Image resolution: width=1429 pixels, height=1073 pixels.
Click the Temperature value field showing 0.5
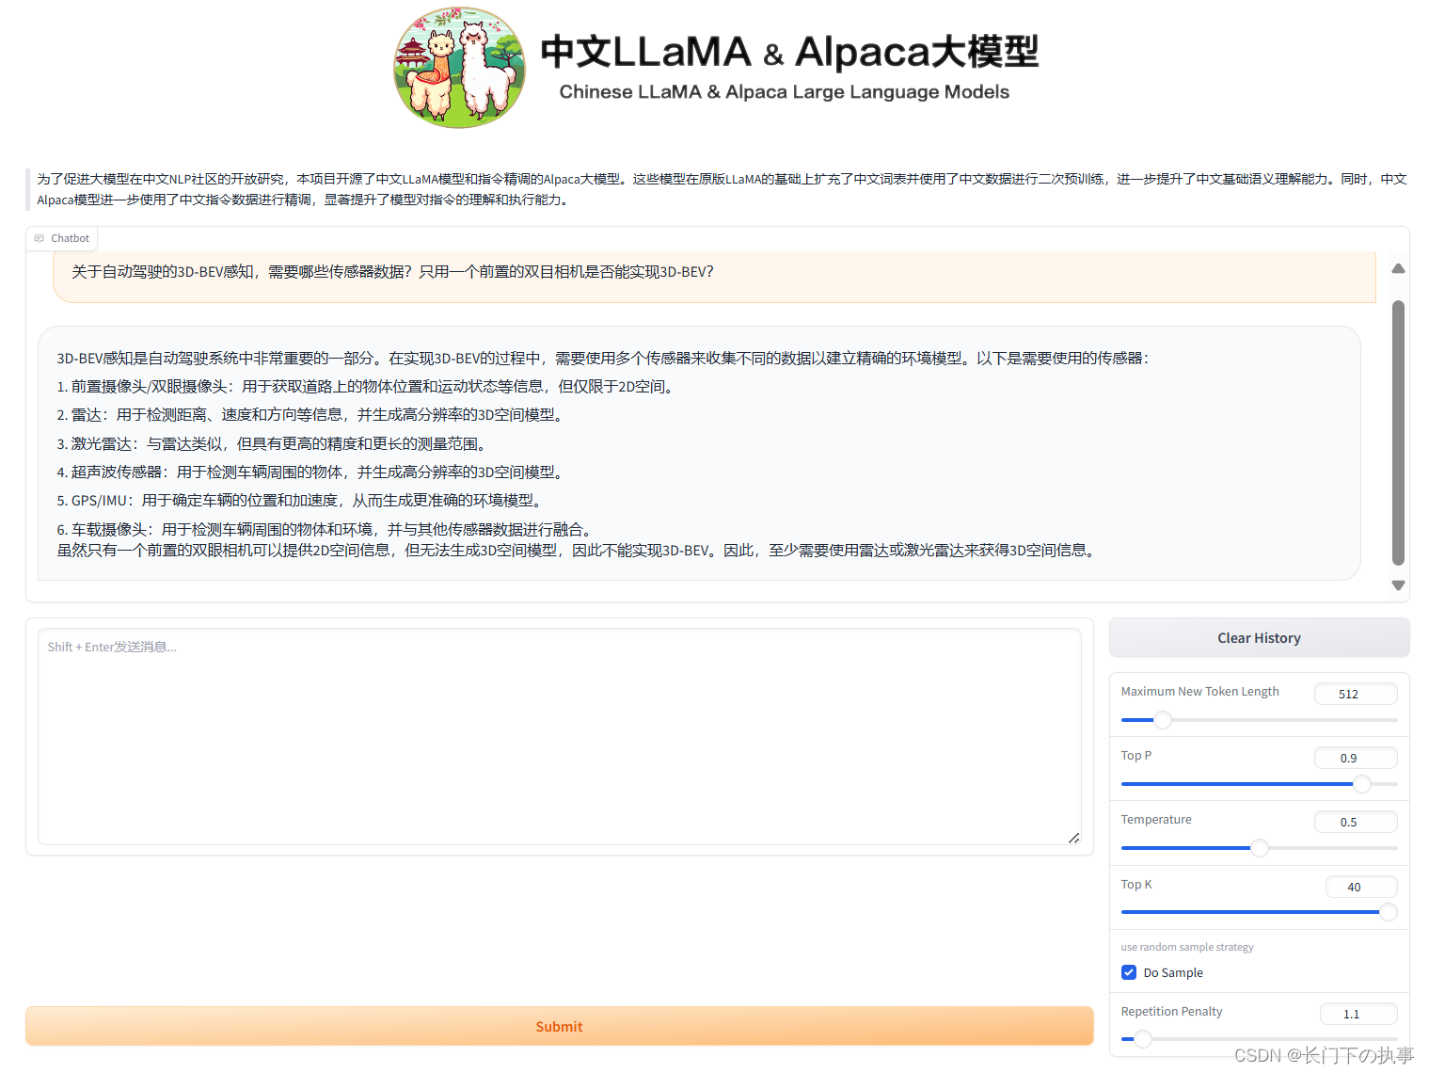[1356, 822]
